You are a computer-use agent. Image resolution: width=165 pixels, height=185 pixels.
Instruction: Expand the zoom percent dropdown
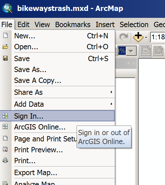pyautogui.click(x=131, y=51)
